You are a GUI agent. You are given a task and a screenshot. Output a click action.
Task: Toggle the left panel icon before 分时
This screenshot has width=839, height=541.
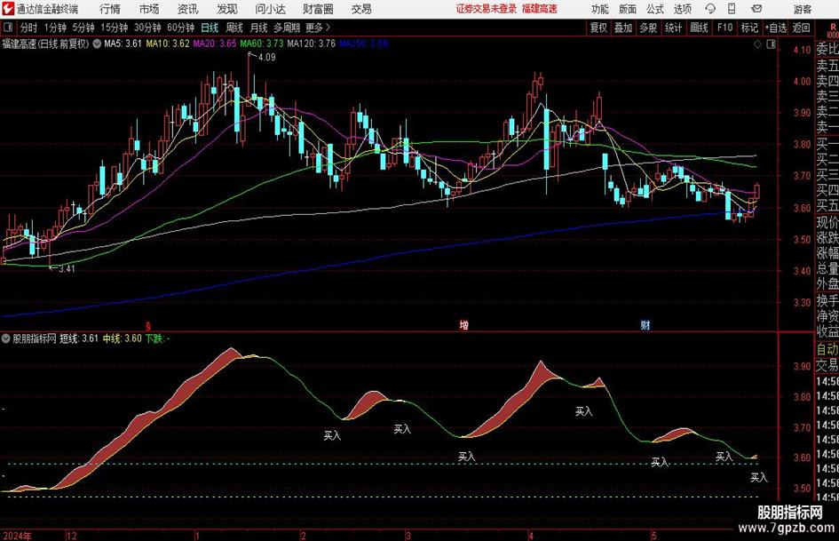click(x=7, y=28)
